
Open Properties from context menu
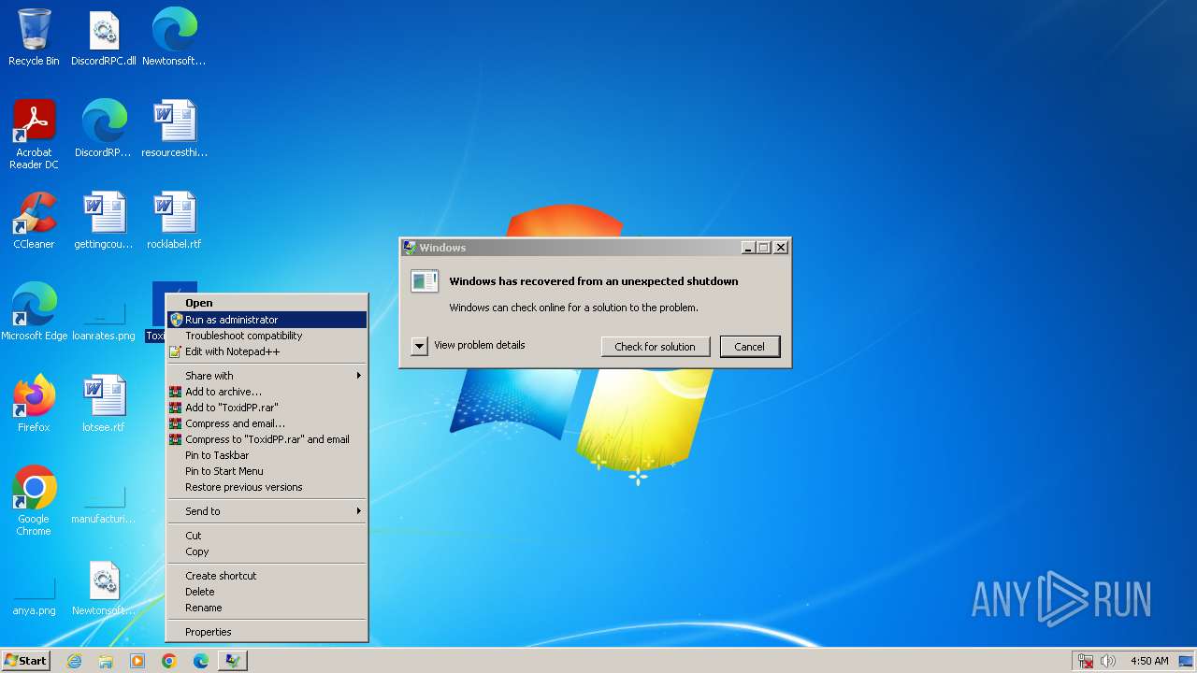tap(267, 632)
